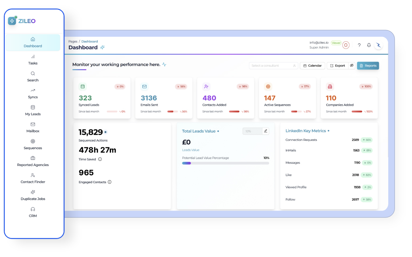Open Reported Agencies in the sidebar
This screenshot has height=257, width=412.
33,162
